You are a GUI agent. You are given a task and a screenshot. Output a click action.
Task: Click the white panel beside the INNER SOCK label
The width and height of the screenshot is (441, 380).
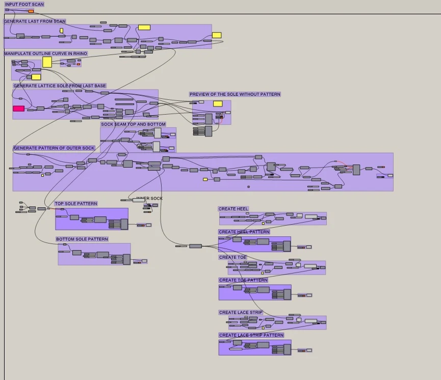point(138,200)
